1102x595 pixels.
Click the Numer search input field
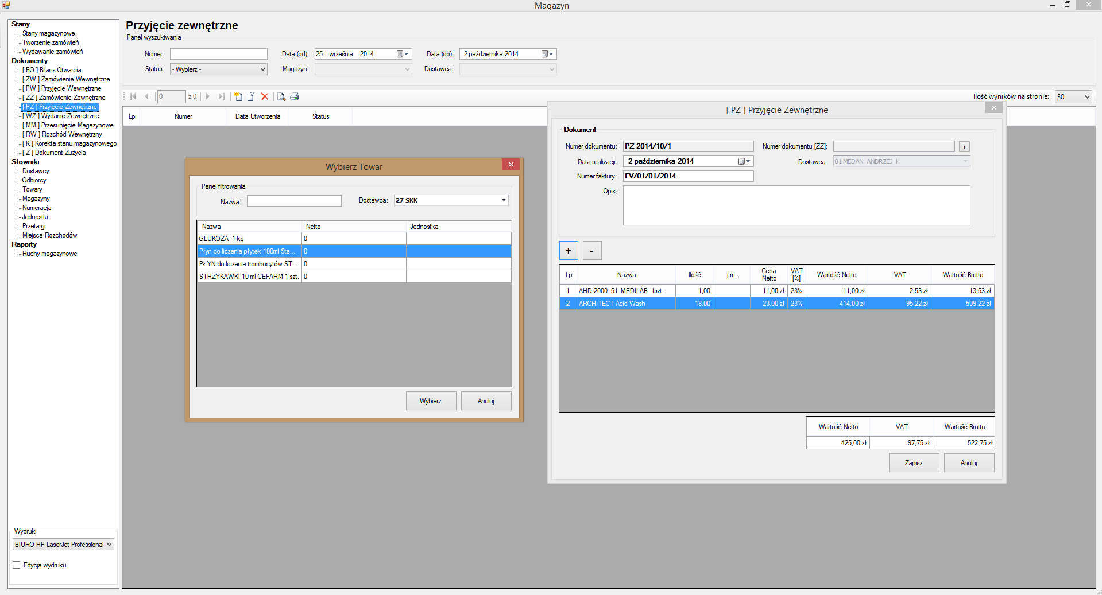(218, 54)
